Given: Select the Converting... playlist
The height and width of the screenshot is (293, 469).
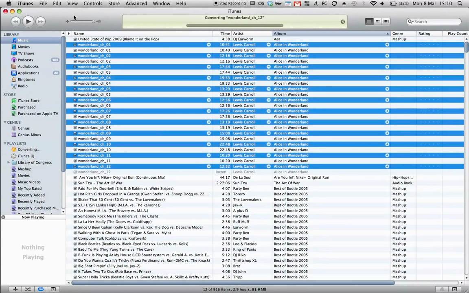Looking at the screenshot, I should coord(29,149).
